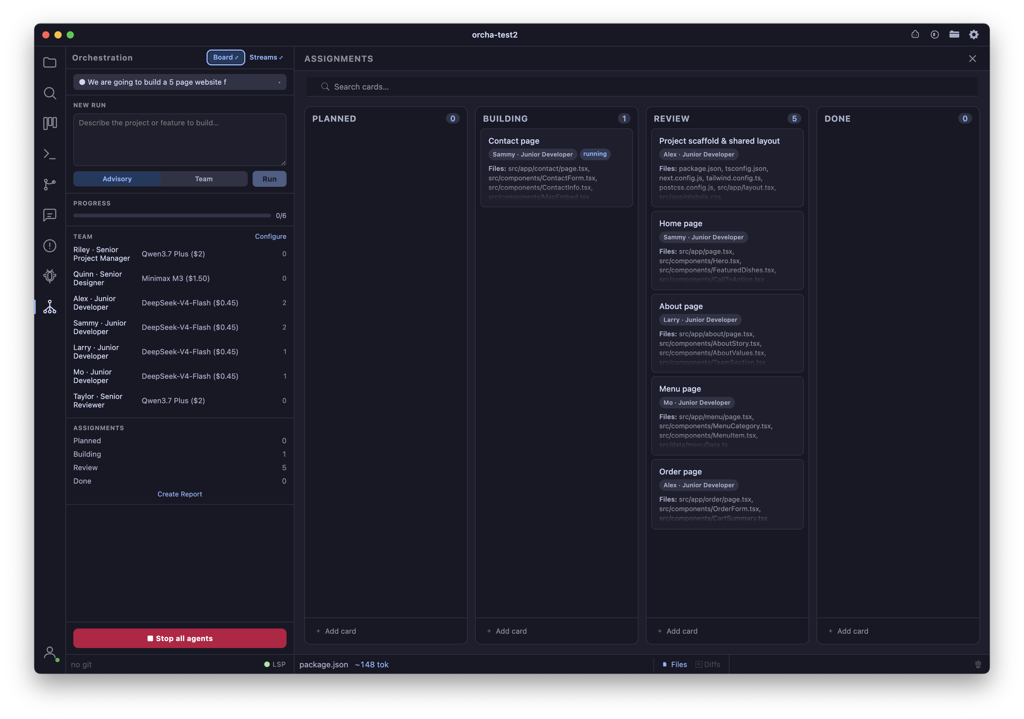Open the Order page card

click(727, 495)
